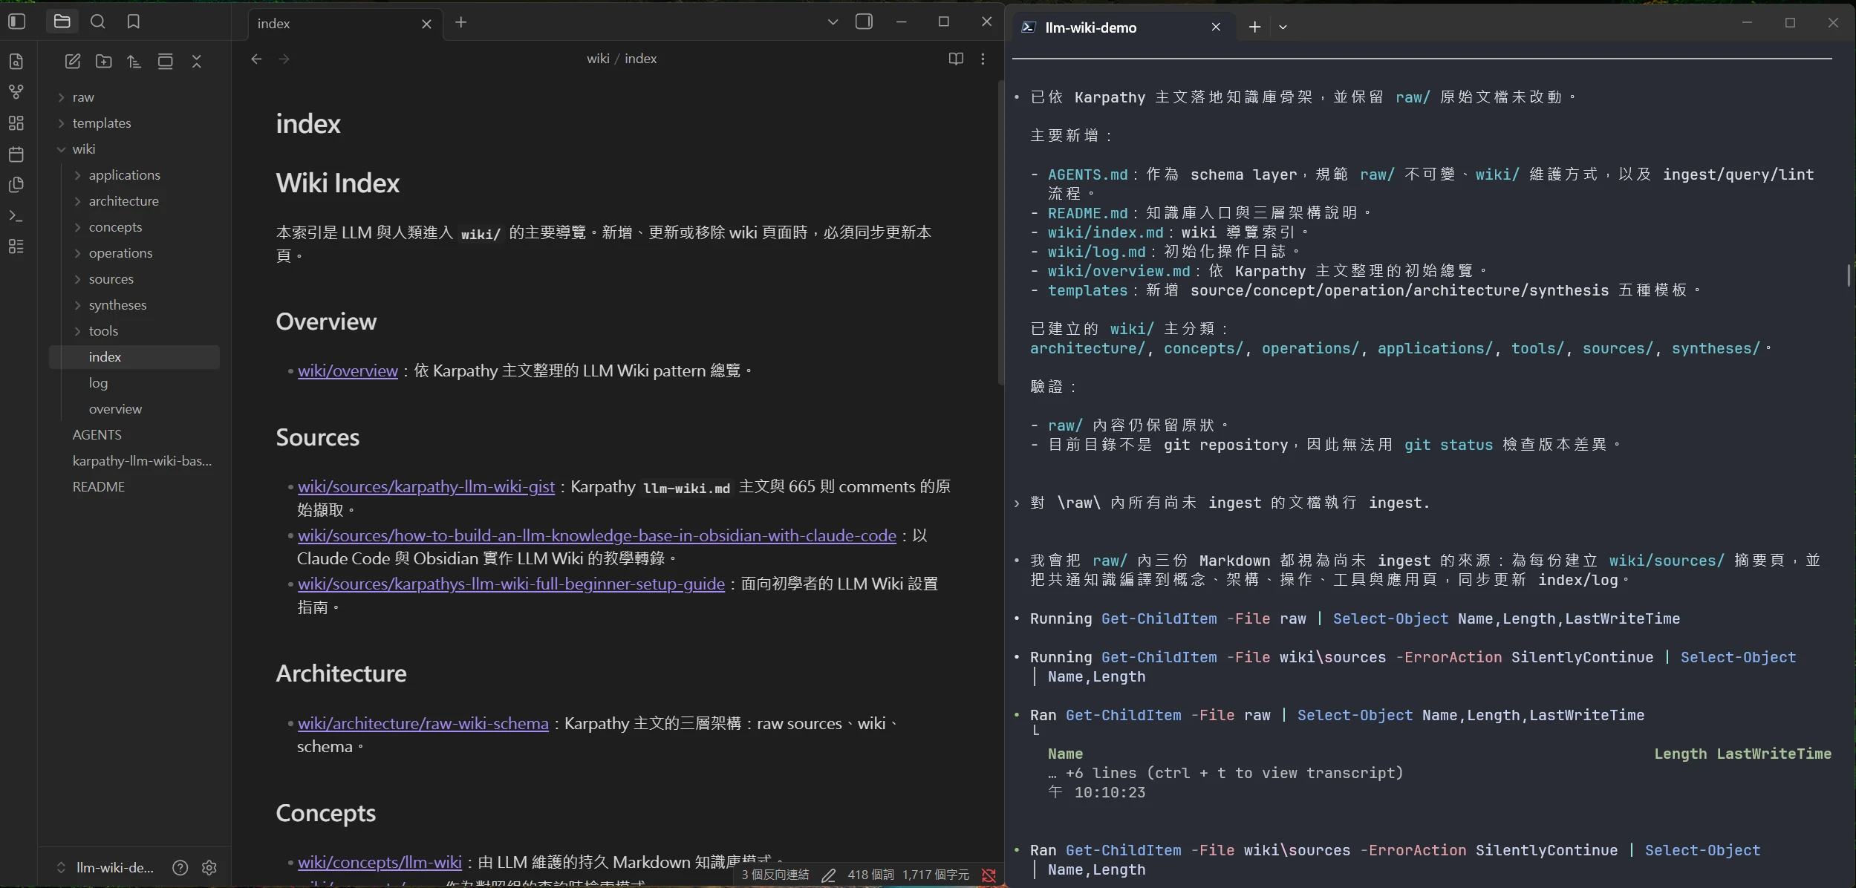This screenshot has height=888, width=1856.
Task: Open canvas icon in left ribbon
Action: click(x=16, y=123)
